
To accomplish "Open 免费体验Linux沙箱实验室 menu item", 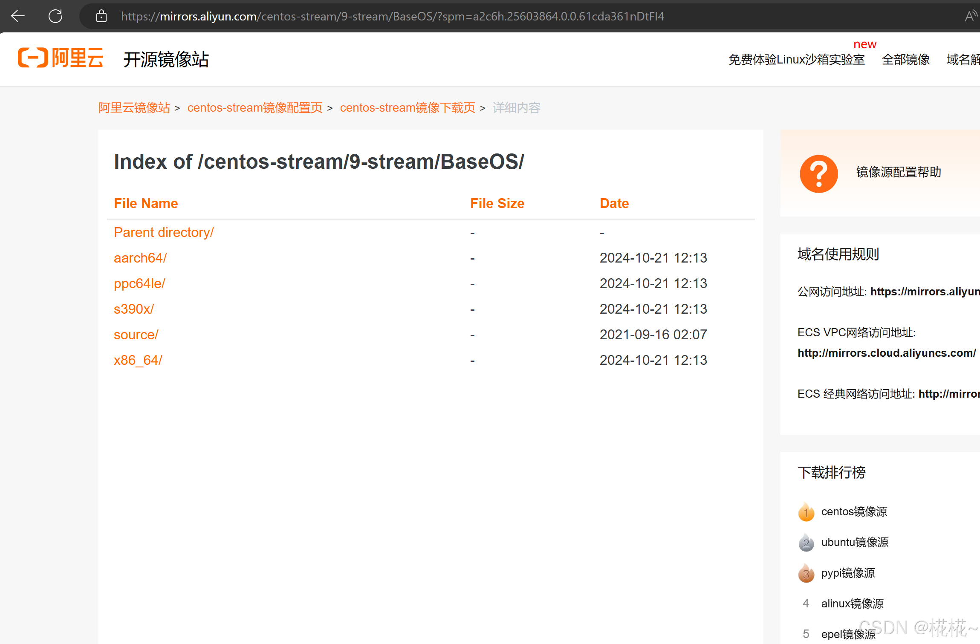I will pyautogui.click(x=796, y=59).
